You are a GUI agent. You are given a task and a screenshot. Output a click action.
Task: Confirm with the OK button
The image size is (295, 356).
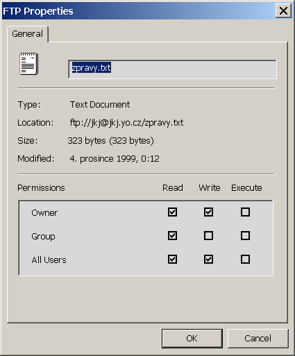pos(192,339)
